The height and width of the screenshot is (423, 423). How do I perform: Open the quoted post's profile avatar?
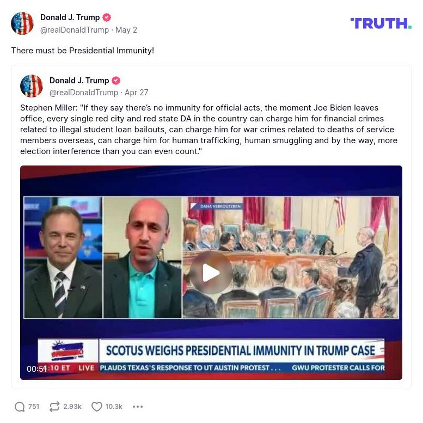(32, 86)
